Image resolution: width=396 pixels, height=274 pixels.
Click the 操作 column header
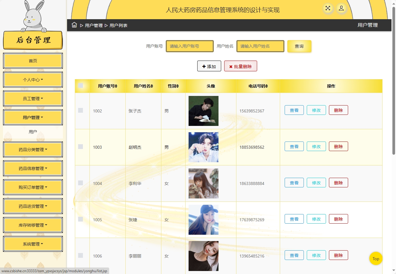[x=331, y=86]
